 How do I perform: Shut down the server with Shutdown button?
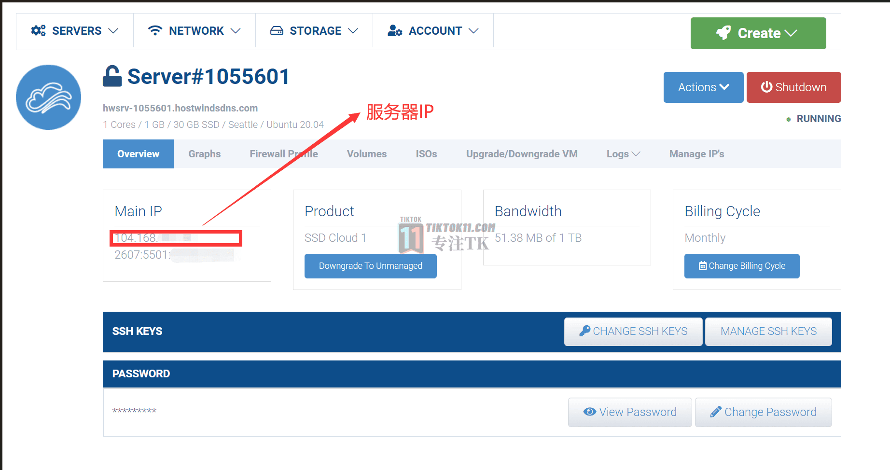794,87
